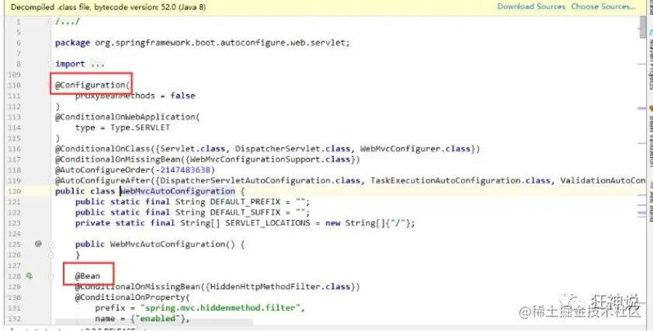Screen dimensions: 653x331
Task: Click the @ConditionalOnMissingBean annotation on line 117
Action: point(117,159)
